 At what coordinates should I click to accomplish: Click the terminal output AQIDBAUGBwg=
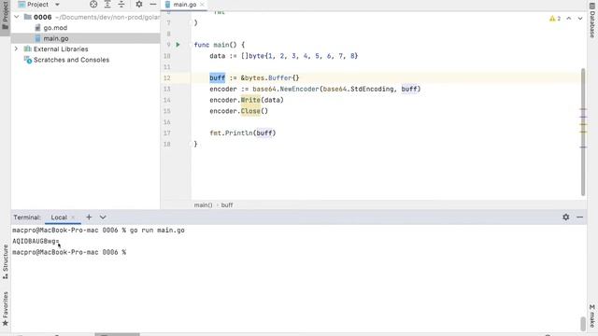[36, 241]
